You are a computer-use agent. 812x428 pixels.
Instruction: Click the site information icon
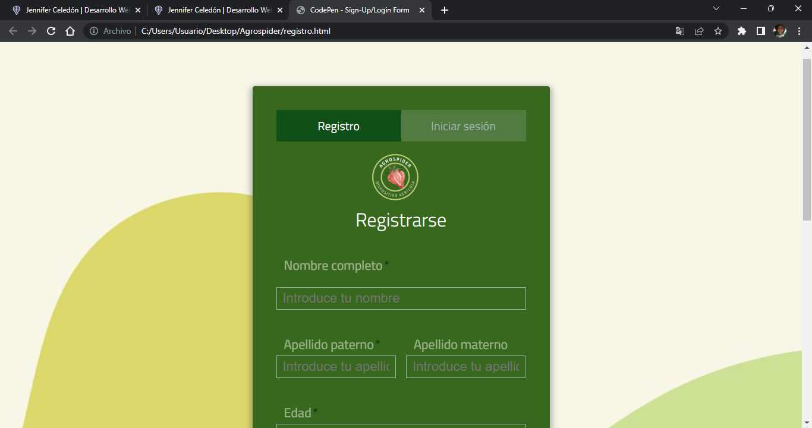94,32
